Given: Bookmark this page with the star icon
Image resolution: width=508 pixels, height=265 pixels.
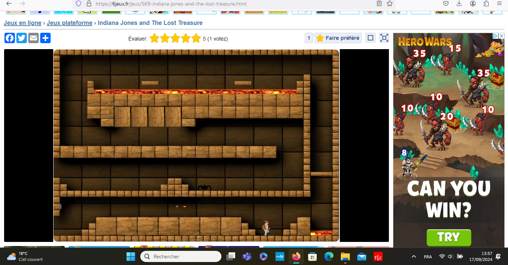Looking at the screenshot, I should (x=390, y=4).
